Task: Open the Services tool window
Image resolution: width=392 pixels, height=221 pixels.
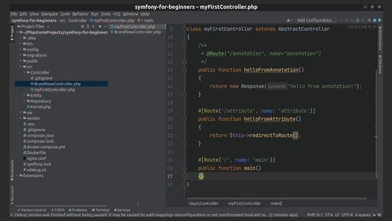Action: point(122,210)
